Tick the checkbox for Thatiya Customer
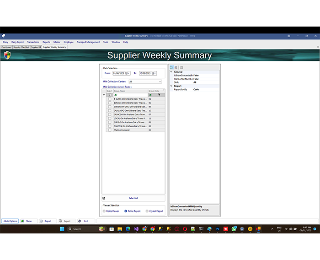This screenshot has width=320, height=260. click(x=110, y=130)
